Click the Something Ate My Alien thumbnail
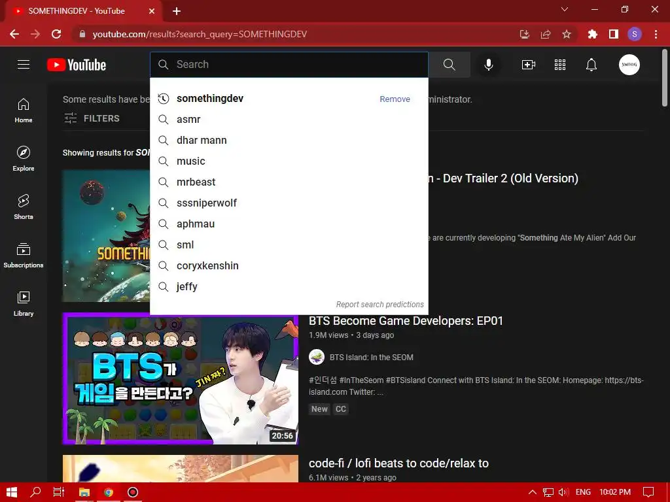Image resolution: width=670 pixels, height=502 pixels. point(107,236)
